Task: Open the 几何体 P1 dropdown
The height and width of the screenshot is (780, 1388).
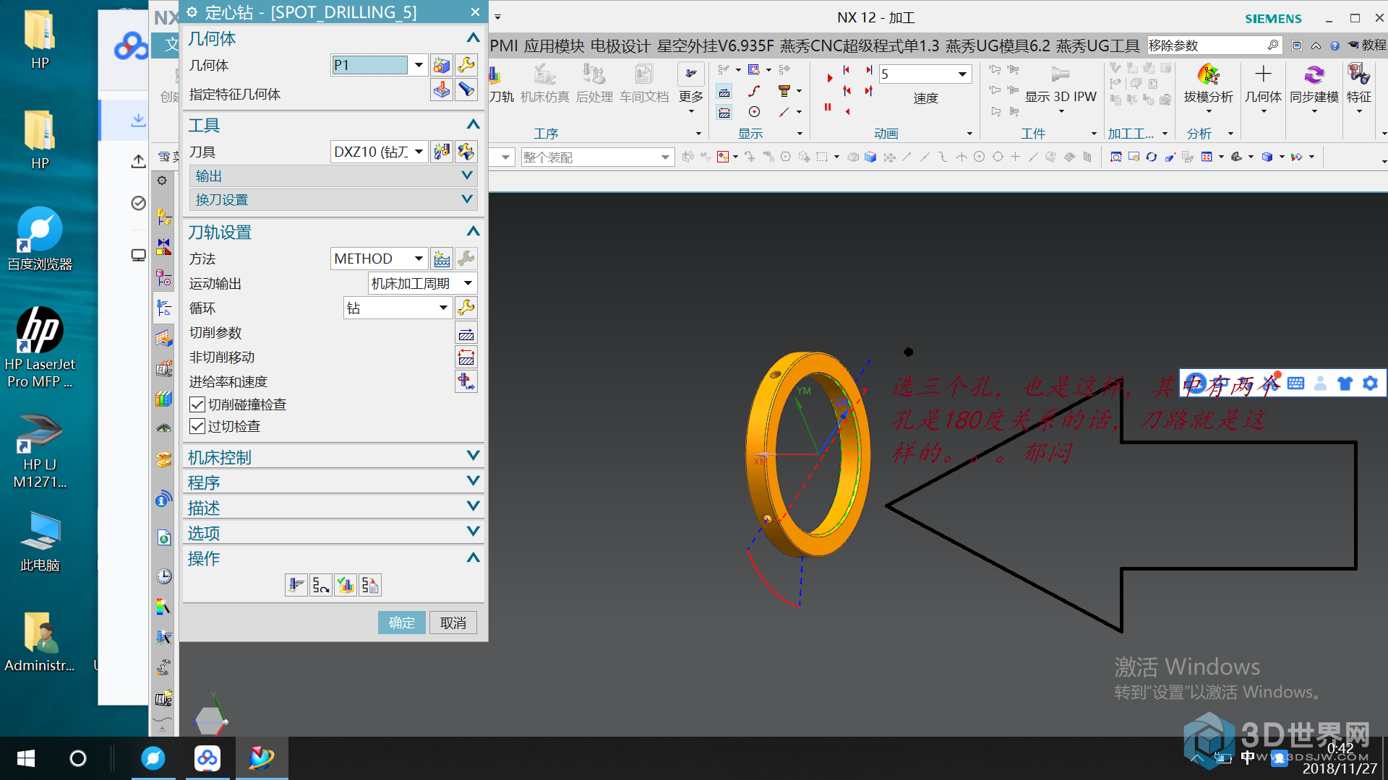Action: click(x=419, y=66)
